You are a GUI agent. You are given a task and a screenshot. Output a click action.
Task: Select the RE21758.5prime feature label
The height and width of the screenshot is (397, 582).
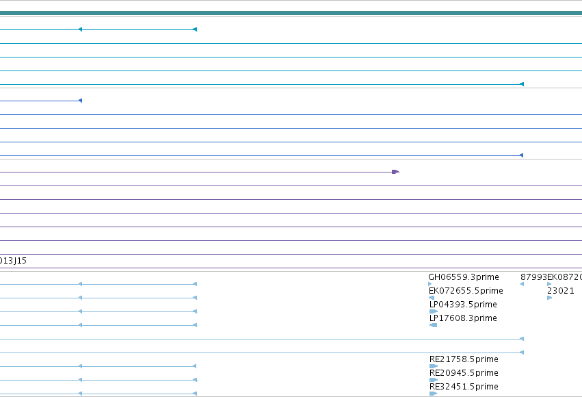pos(464,359)
